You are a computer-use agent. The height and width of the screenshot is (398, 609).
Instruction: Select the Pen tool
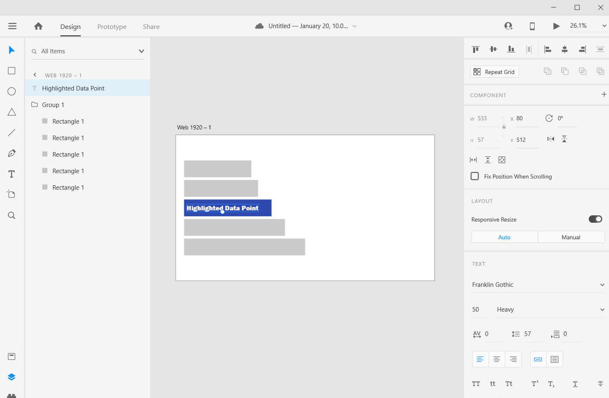12,153
